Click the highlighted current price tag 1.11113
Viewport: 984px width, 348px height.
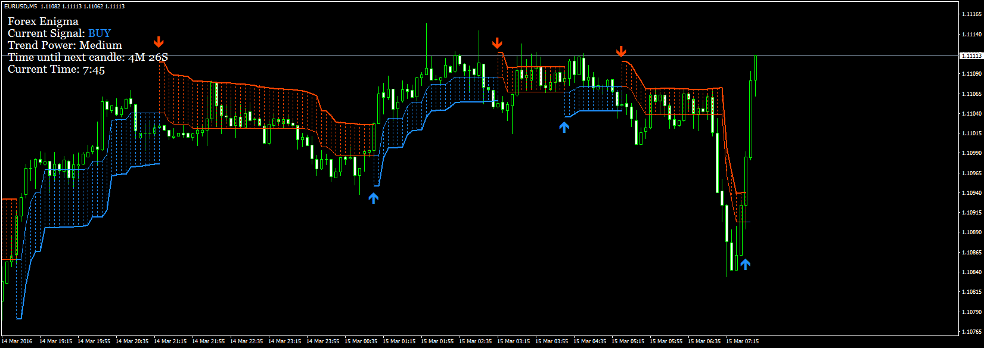(x=971, y=55)
